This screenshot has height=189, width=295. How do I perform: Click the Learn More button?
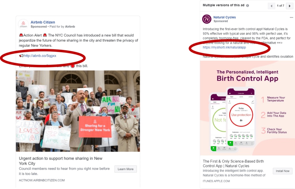(126, 169)
